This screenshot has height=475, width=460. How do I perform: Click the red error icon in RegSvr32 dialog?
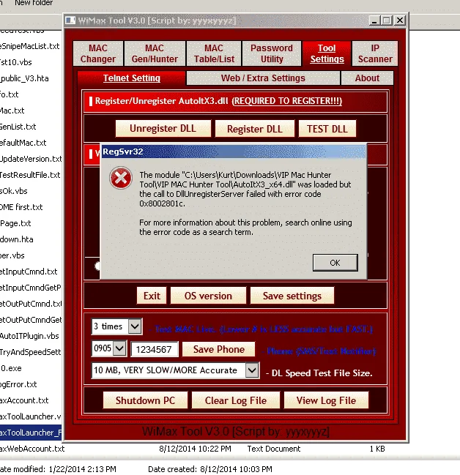pyautogui.click(x=121, y=178)
